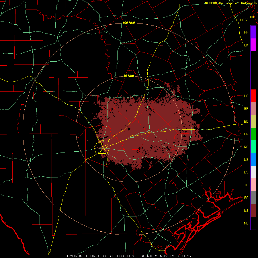
Task: Click the 100 NMI range ring label
Action: (x=129, y=23)
